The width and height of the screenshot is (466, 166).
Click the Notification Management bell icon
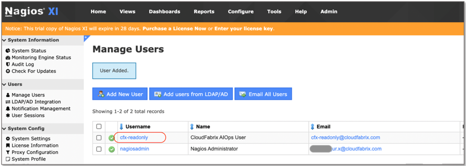[x=8, y=109]
